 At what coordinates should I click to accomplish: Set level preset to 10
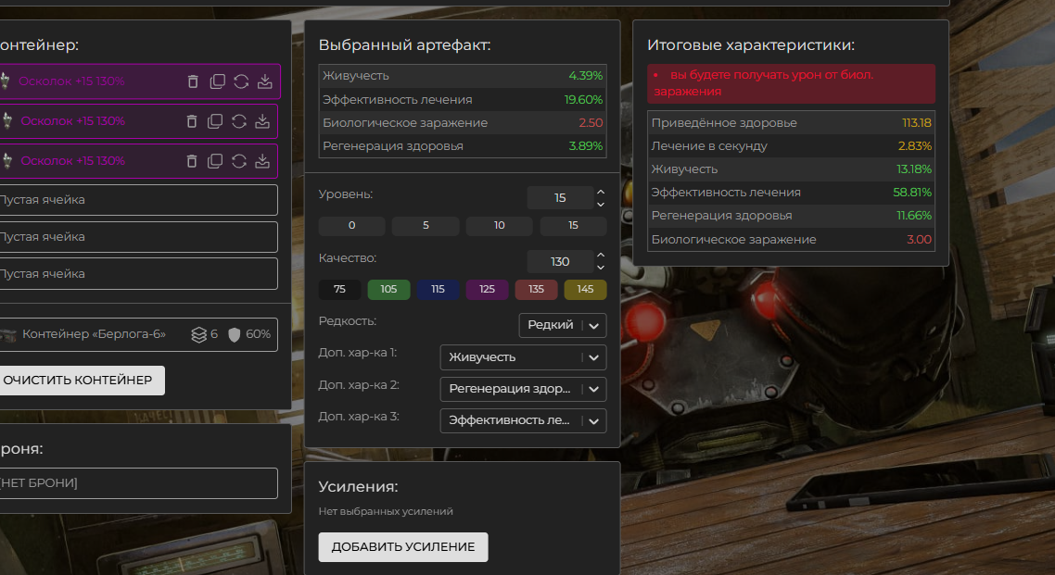pos(500,226)
